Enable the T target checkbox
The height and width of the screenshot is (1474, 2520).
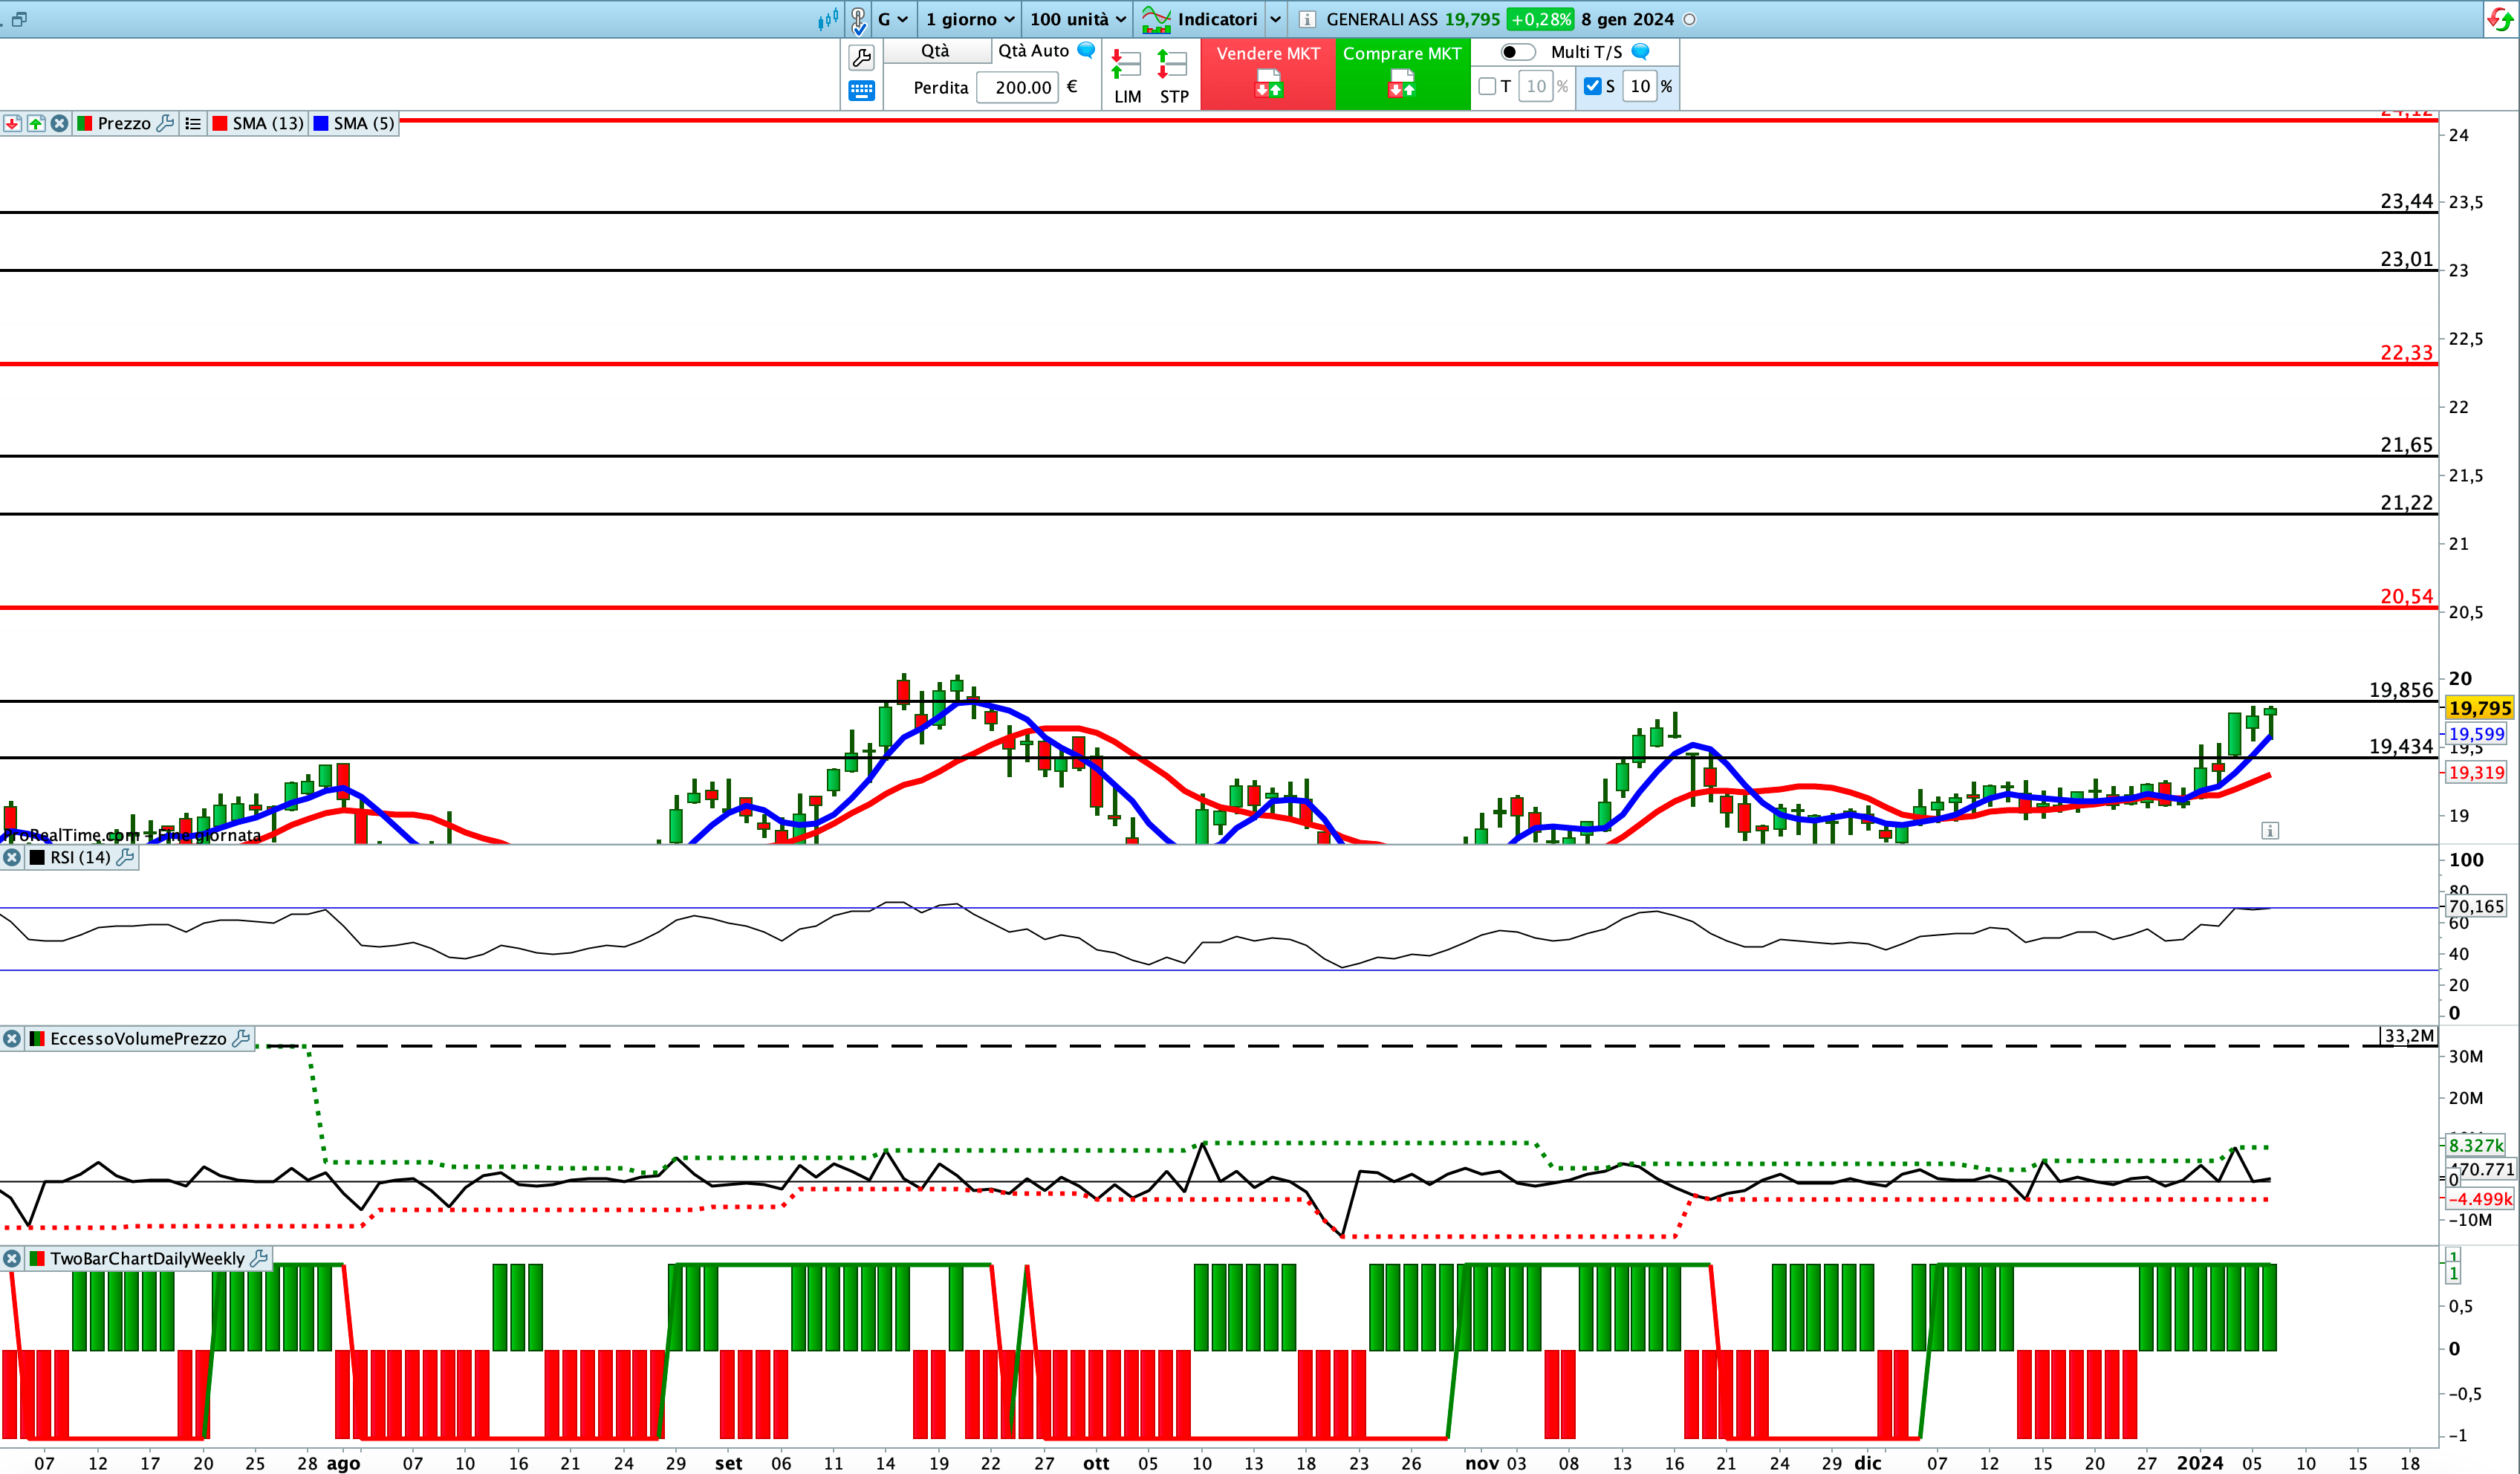coord(1487,86)
